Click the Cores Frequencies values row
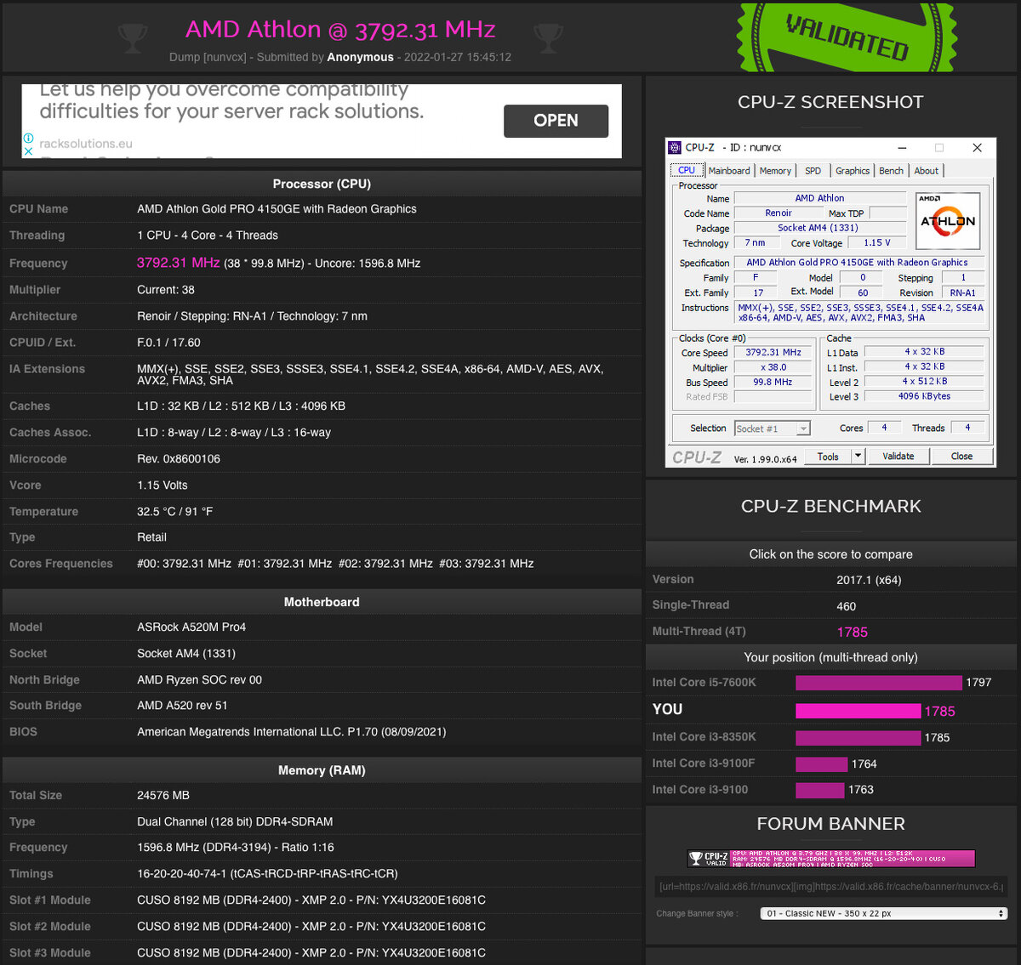 (x=335, y=564)
